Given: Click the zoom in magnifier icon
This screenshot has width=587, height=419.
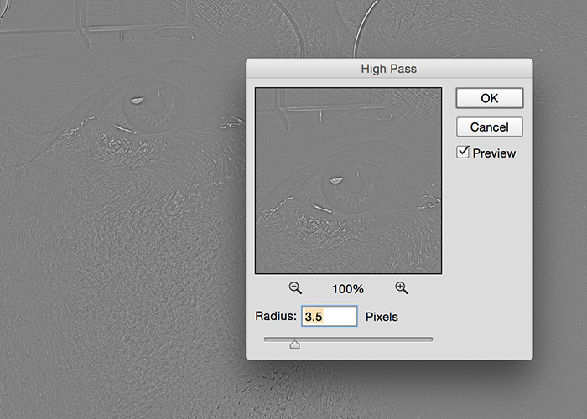Looking at the screenshot, I should point(402,287).
